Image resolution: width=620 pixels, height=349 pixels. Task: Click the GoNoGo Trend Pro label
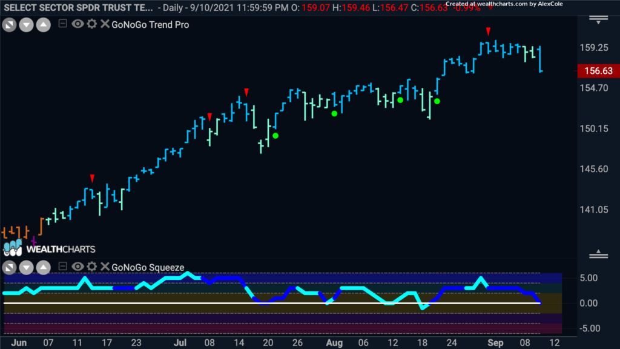(x=150, y=25)
